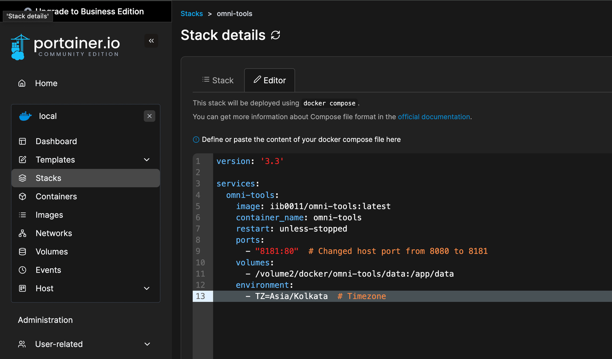612x359 pixels.
Task: Refresh the Stack details page
Action: click(275, 35)
